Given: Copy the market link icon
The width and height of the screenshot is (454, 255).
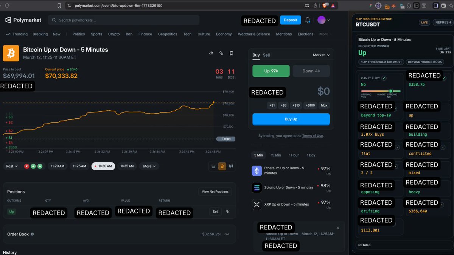Looking at the screenshot, I should tap(221, 53).
